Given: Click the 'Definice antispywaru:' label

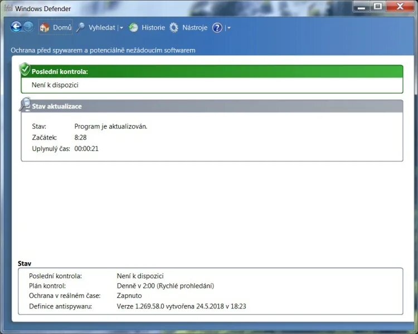Looking at the screenshot, I should click(x=61, y=306).
